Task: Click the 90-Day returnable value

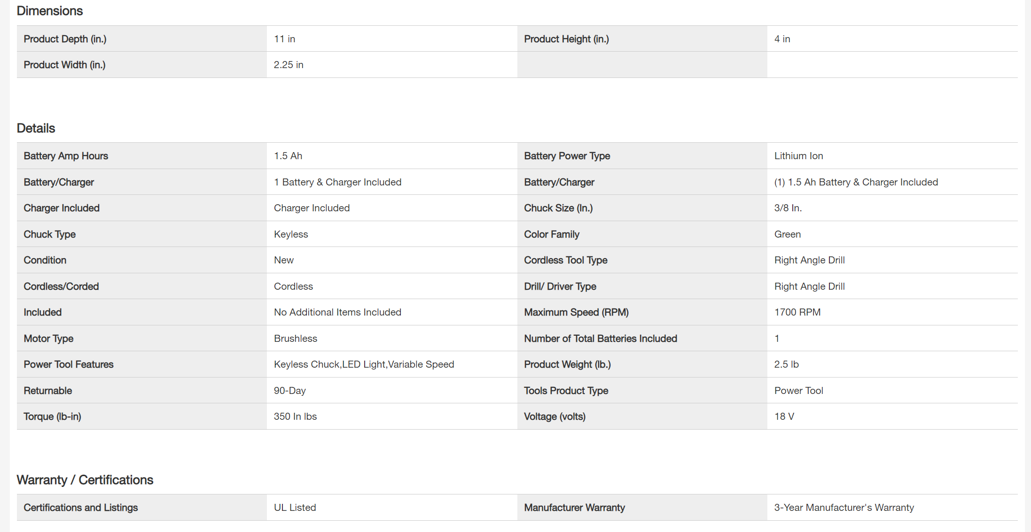Action: click(289, 391)
